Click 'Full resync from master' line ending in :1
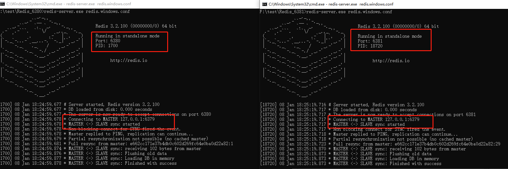The width and height of the screenshot is (508, 169). (117, 144)
